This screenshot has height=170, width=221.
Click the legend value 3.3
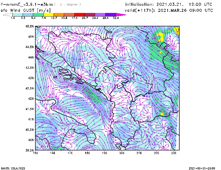coord(23,18)
